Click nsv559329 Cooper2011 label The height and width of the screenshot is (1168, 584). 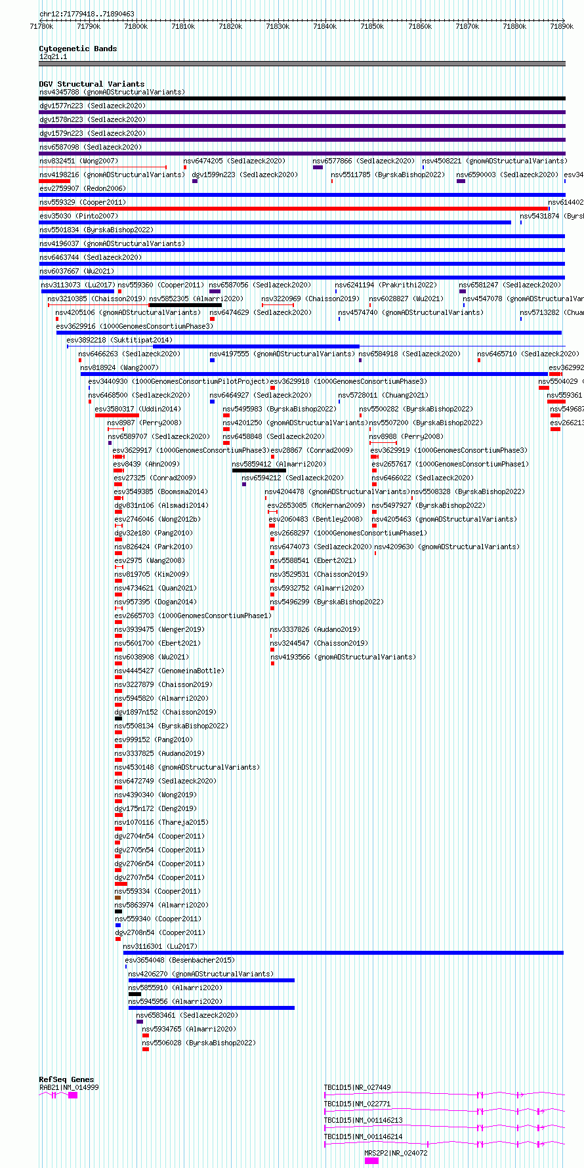click(83, 202)
